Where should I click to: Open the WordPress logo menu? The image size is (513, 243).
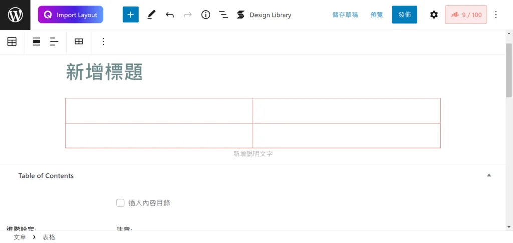coord(15,15)
